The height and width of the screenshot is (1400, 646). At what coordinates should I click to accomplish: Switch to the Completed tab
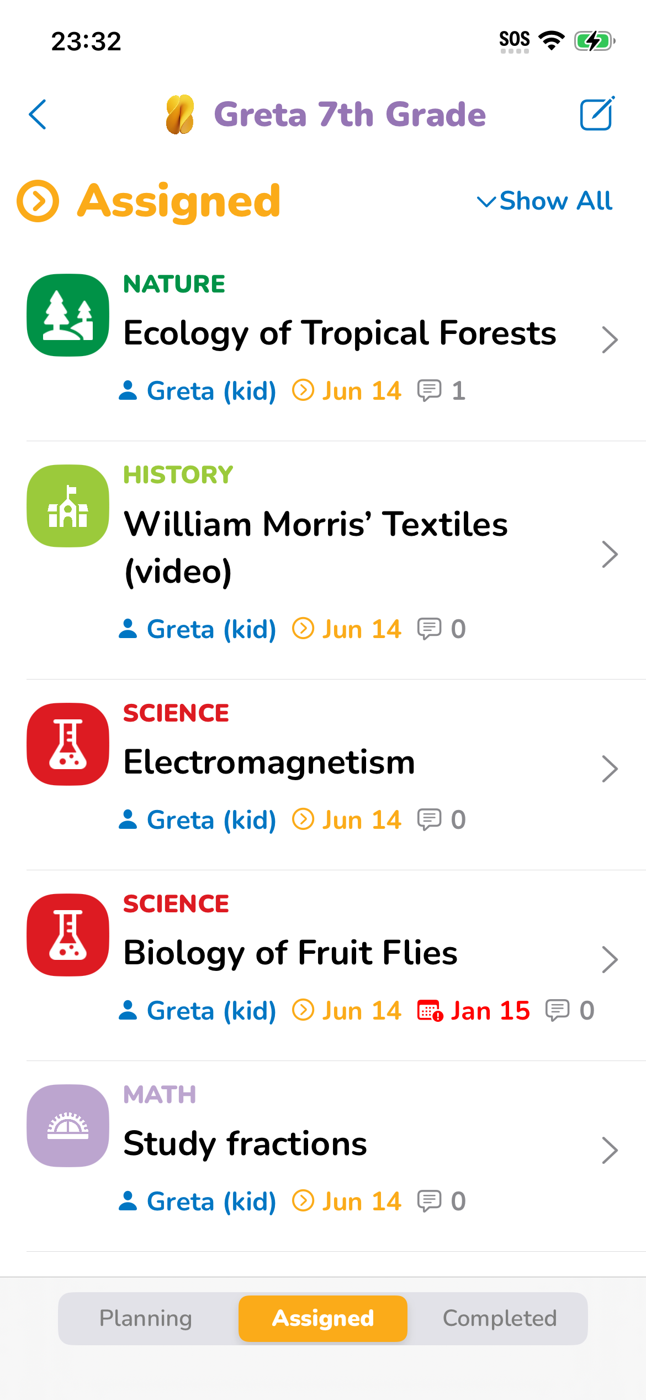click(x=499, y=1319)
